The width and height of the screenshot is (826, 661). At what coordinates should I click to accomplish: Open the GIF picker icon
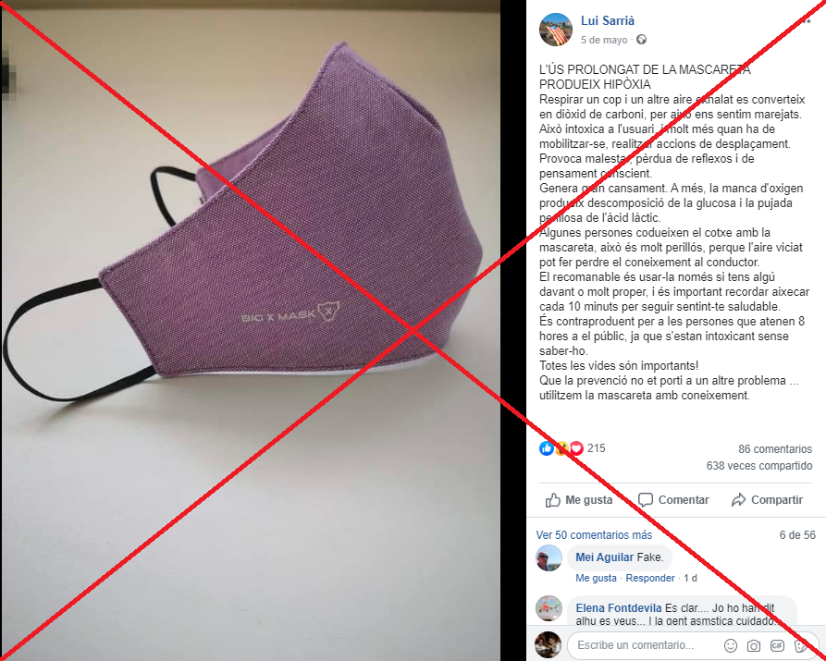pyautogui.click(x=777, y=645)
